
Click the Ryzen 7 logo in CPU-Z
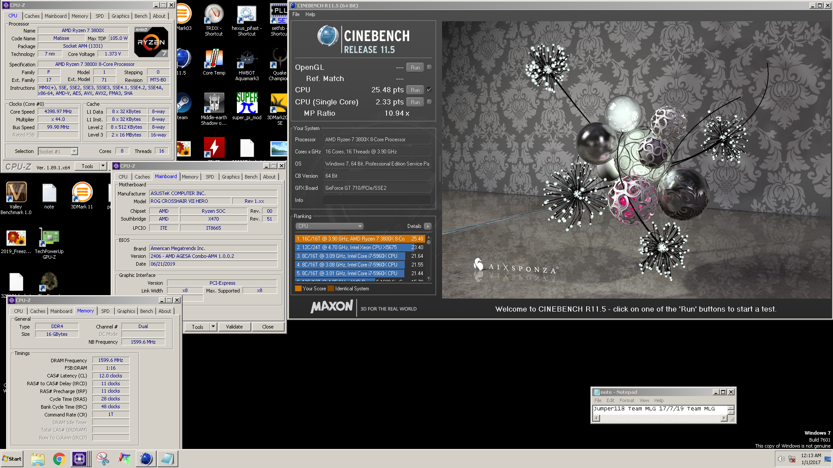(x=151, y=42)
